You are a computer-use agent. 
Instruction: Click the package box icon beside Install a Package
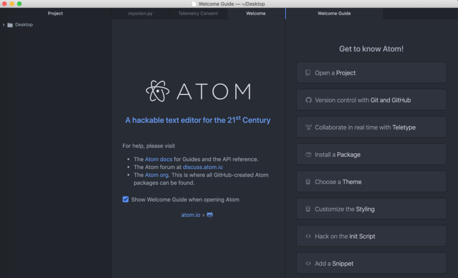tap(308, 154)
